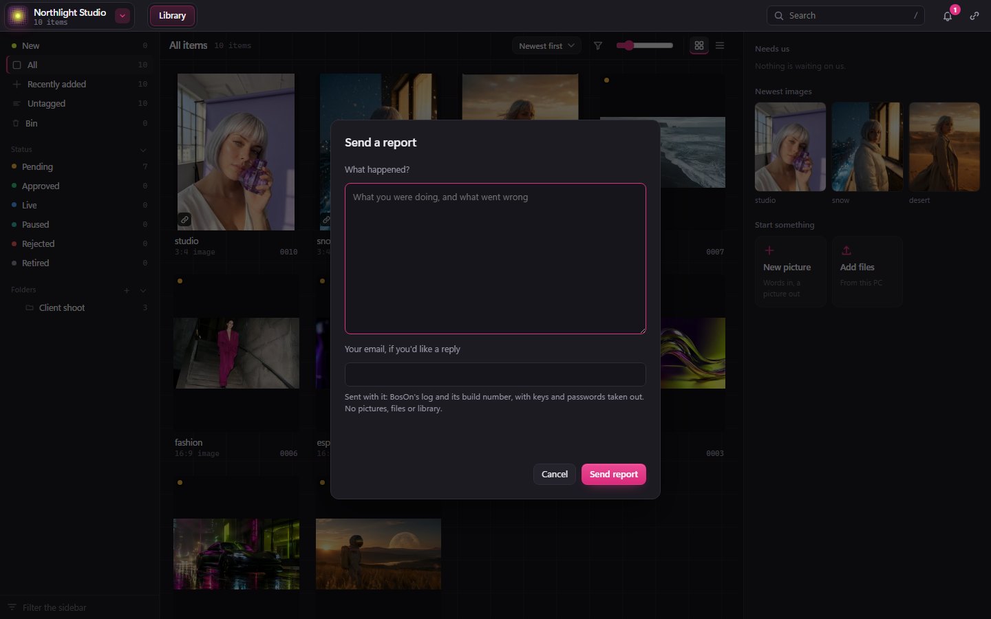
Task: Click the upload icon on Add files card
Action: click(x=846, y=250)
